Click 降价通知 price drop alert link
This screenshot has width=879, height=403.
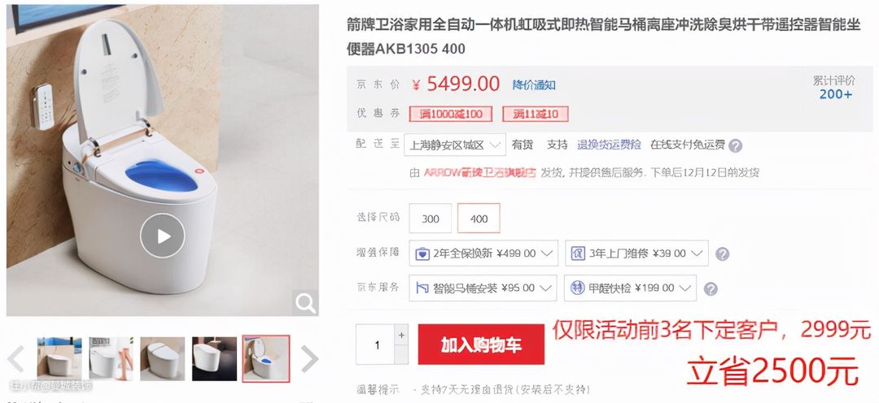[534, 84]
